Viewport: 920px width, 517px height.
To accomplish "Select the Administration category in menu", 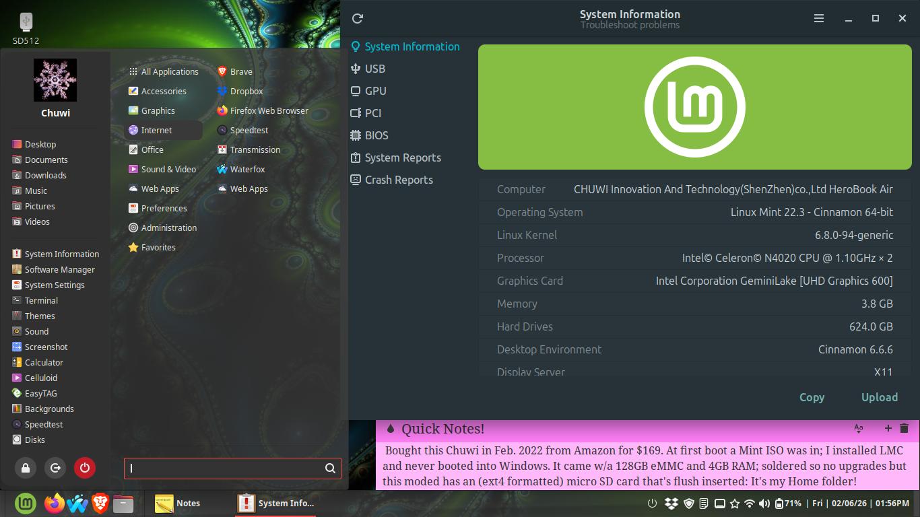I will point(168,228).
